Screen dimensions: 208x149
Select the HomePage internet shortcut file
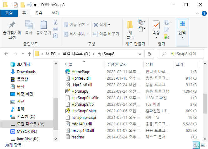coord(81,72)
